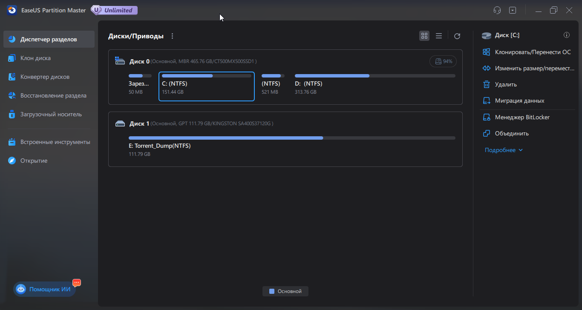The width and height of the screenshot is (582, 310).
Task: Click Изменить размер/переместить action
Action: 534,68
